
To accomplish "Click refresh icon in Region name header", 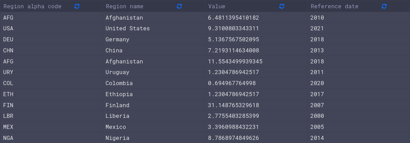I will pos(179,6).
